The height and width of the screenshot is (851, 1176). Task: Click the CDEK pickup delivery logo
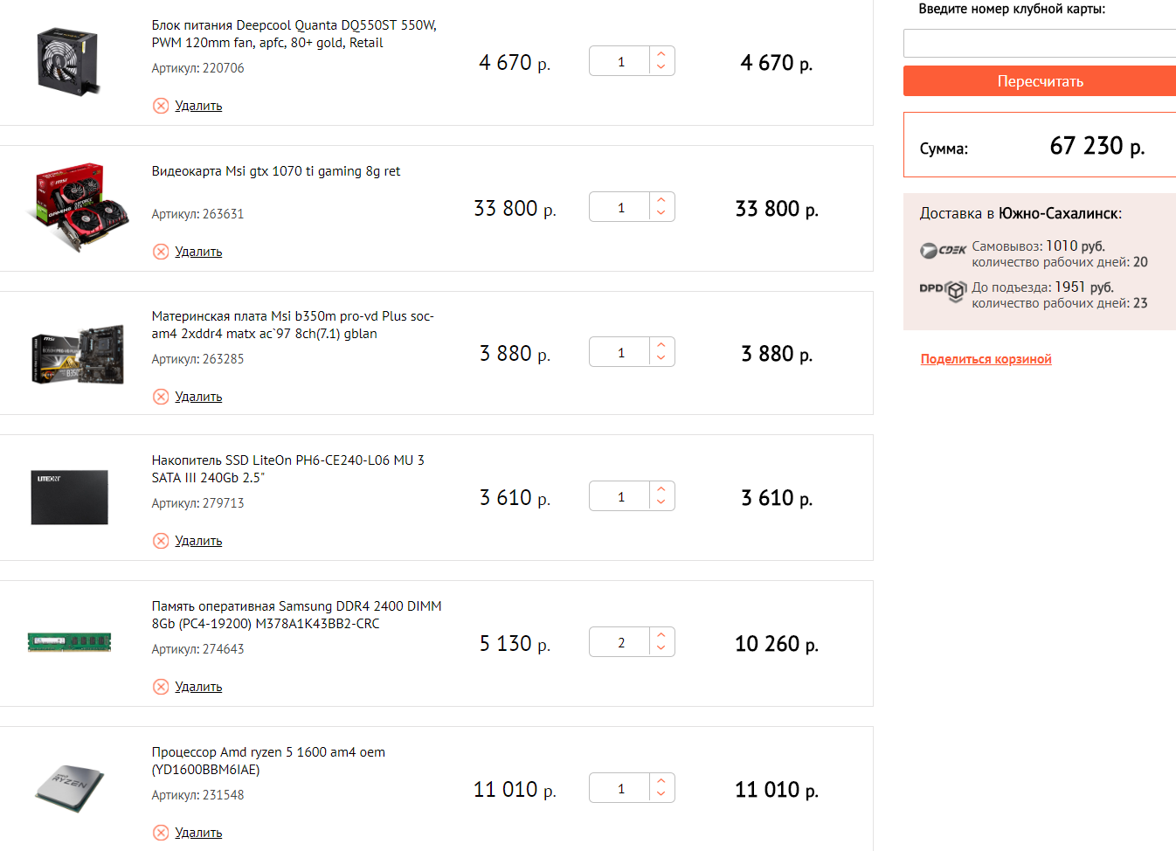943,251
